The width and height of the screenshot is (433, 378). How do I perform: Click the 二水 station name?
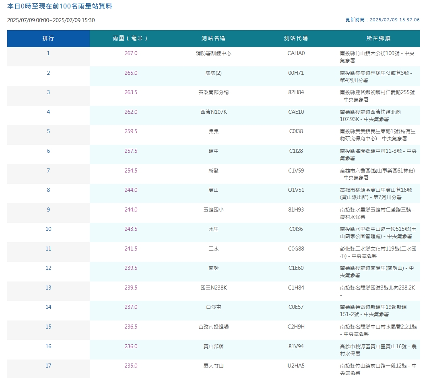point(213,249)
